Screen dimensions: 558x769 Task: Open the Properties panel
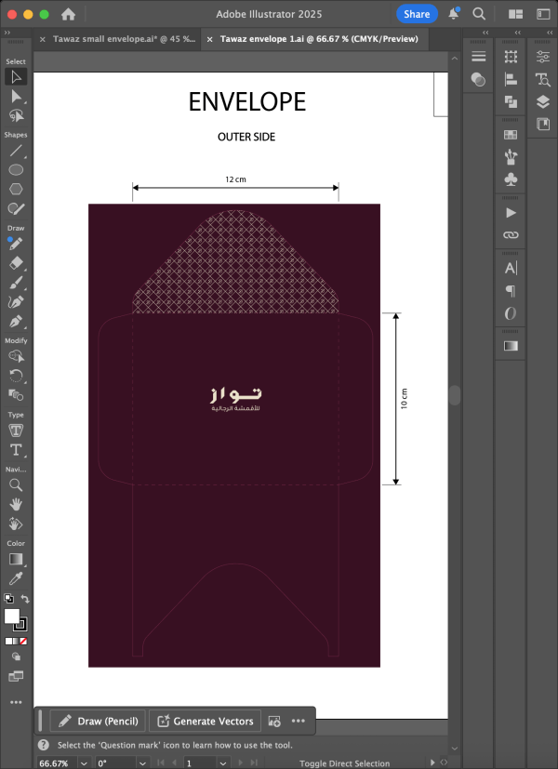click(543, 57)
